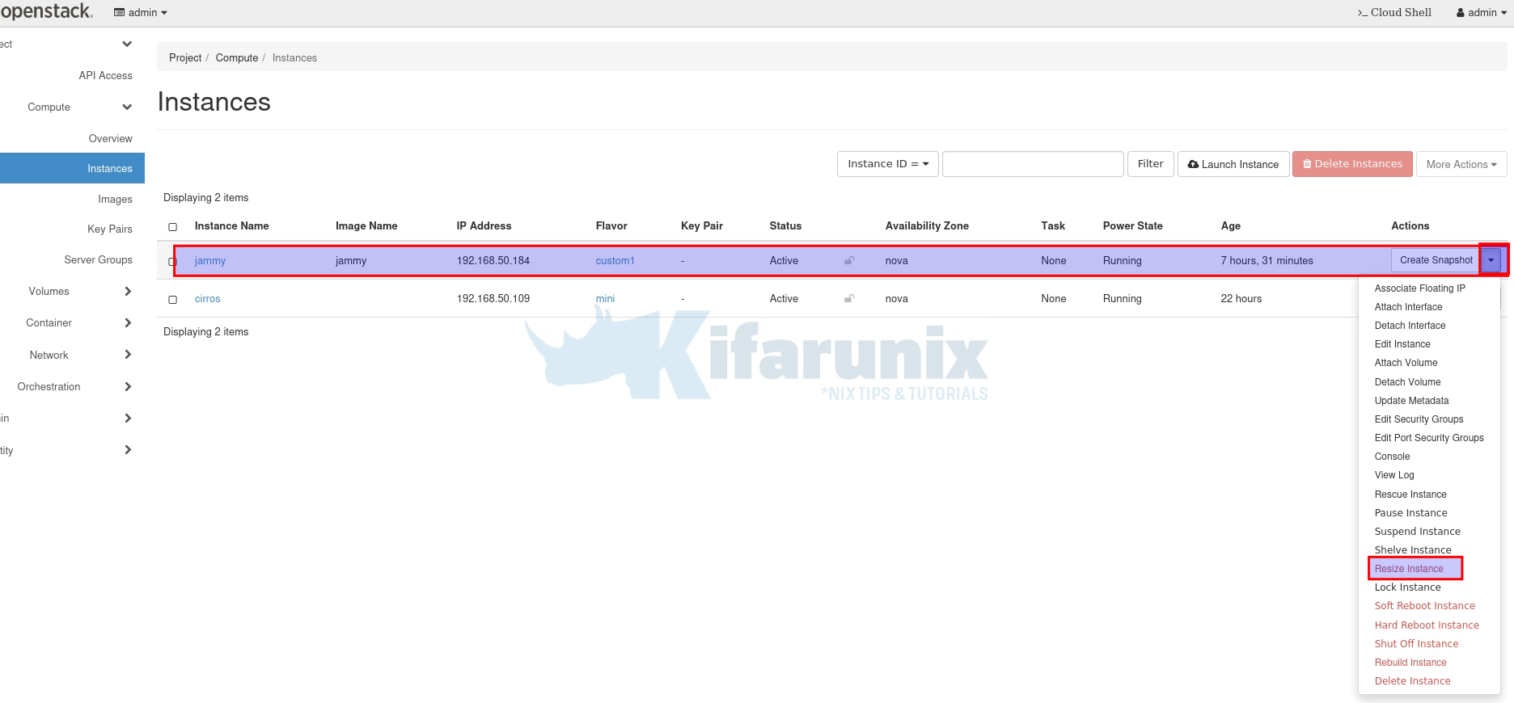Image resolution: width=1514 pixels, height=703 pixels.
Task: Tick the cirros instance checkbox
Action: [x=172, y=300]
